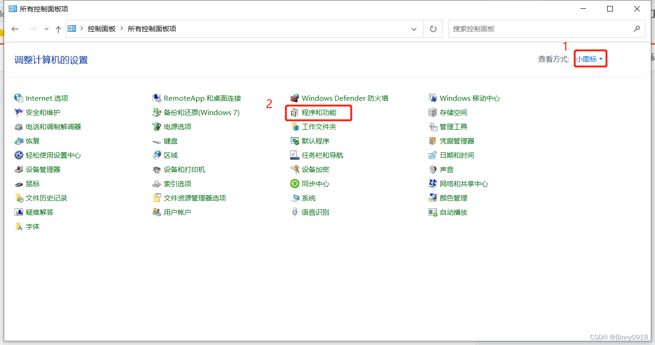Viewport: 655px width, 345px height.
Task: Click the refresh button
Action: click(x=433, y=29)
